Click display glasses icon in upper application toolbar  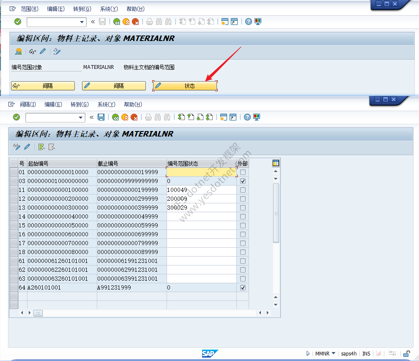click(x=33, y=51)
